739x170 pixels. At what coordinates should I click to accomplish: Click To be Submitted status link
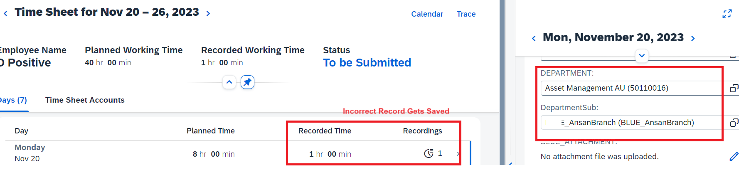pos(367,63)
